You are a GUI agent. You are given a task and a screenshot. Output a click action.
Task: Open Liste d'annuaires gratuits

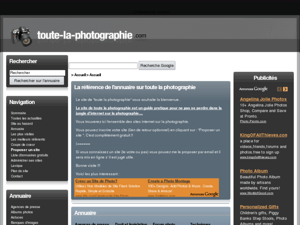[x=29, y=155]
